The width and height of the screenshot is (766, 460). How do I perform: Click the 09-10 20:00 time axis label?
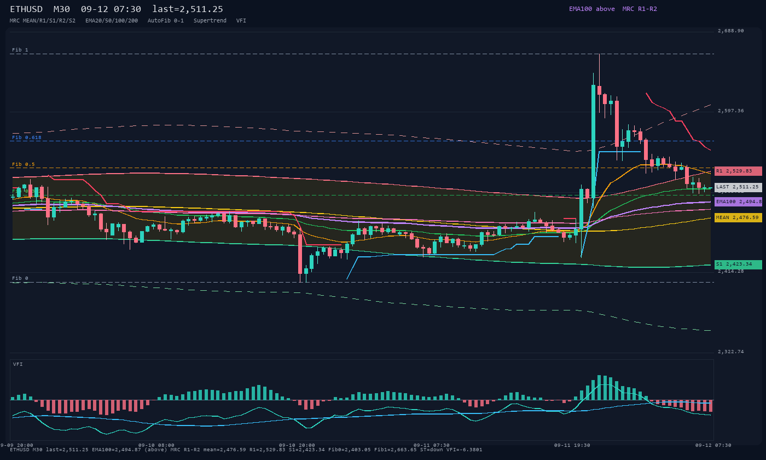[x=297, y=445]
